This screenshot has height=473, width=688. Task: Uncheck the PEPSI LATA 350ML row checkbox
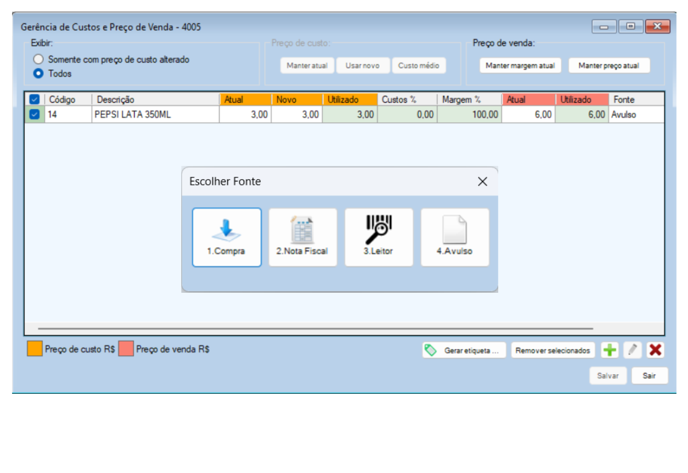(x=34, y=115)
